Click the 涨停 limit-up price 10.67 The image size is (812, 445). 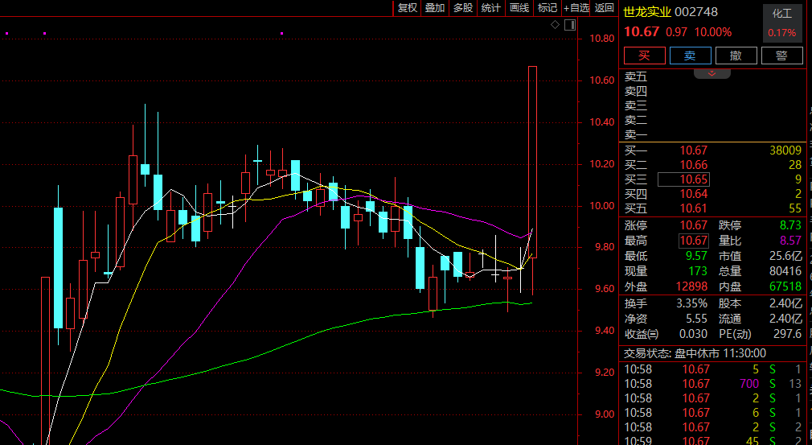[x=694, y=225]
